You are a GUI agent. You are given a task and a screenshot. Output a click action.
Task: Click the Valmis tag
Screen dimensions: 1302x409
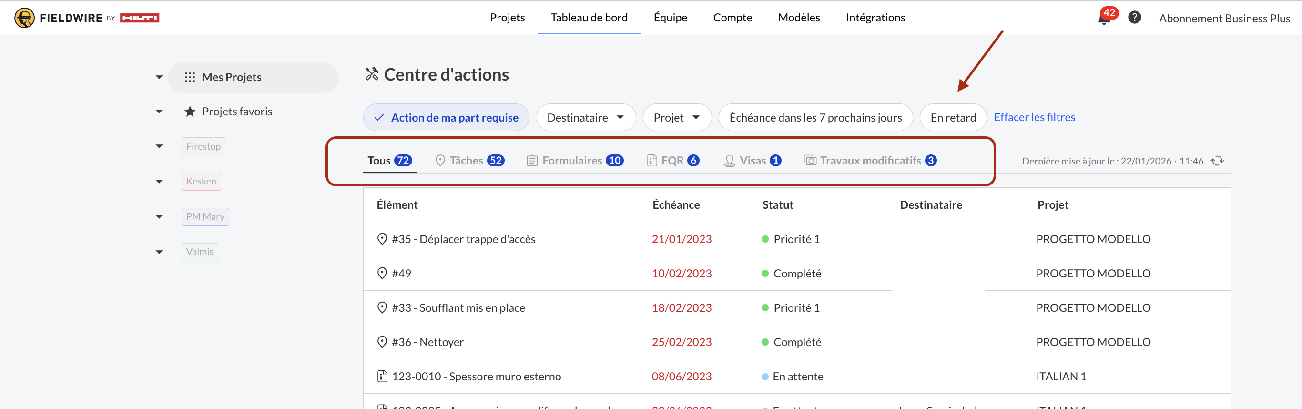[200, 252]
